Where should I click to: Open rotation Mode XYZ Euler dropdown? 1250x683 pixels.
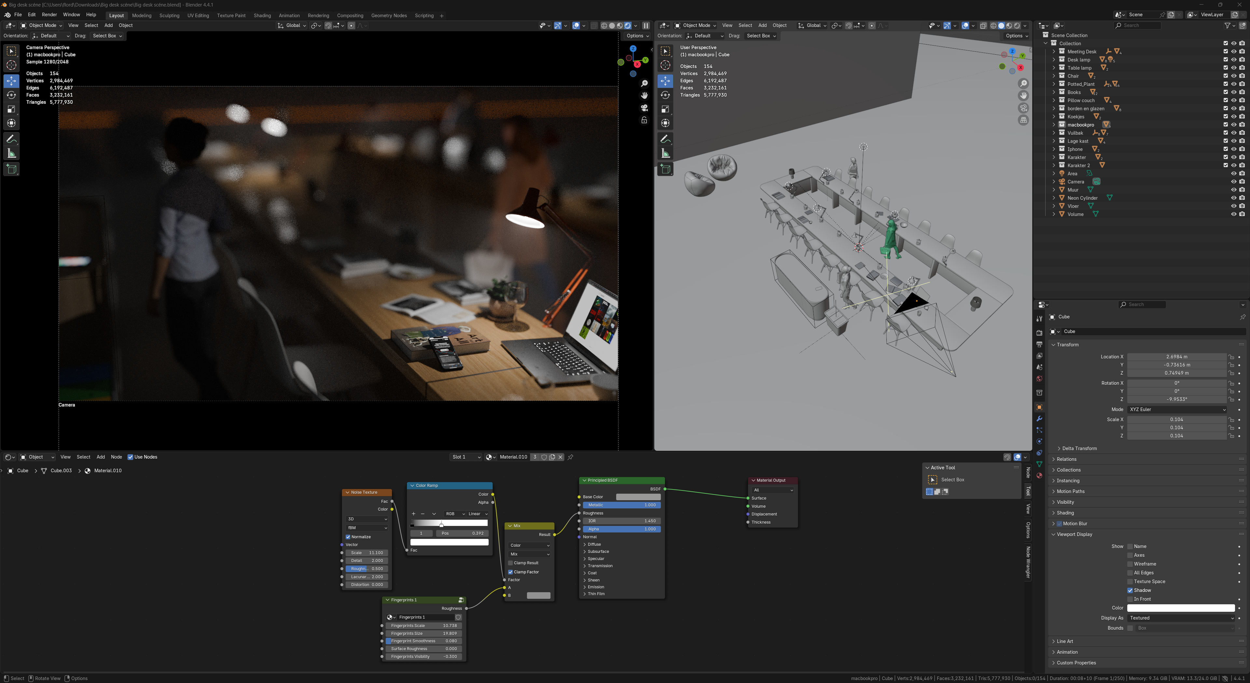[x=1177, y=409]
